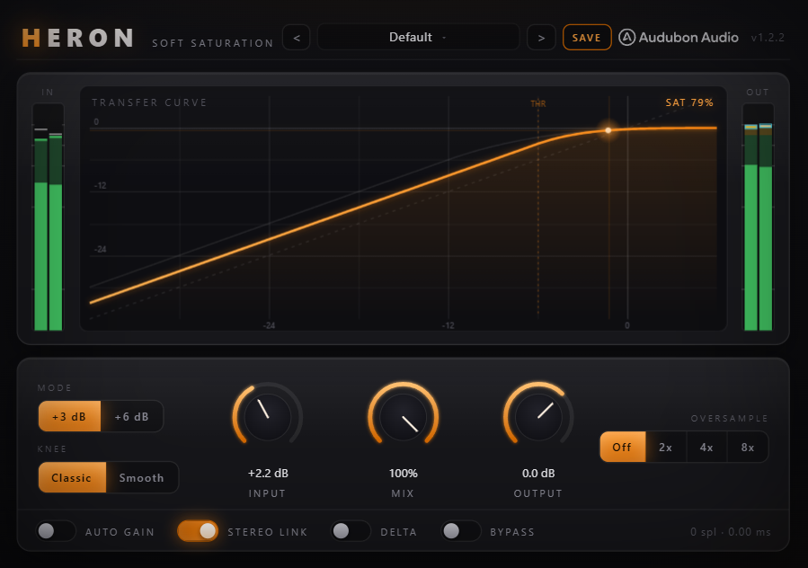Click the +2.2 dB input value
Viewport: 808px width, 568px height.
pos(268,473)
